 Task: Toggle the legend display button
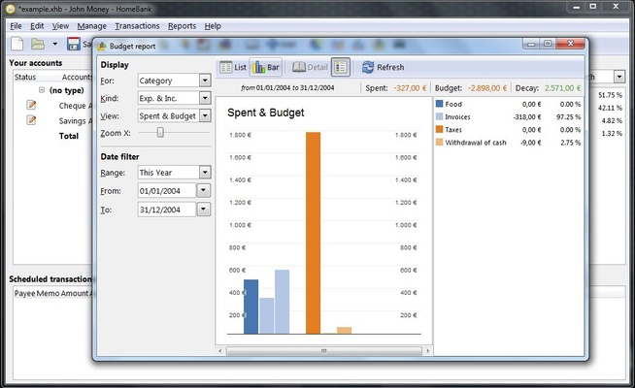point(340,67)
